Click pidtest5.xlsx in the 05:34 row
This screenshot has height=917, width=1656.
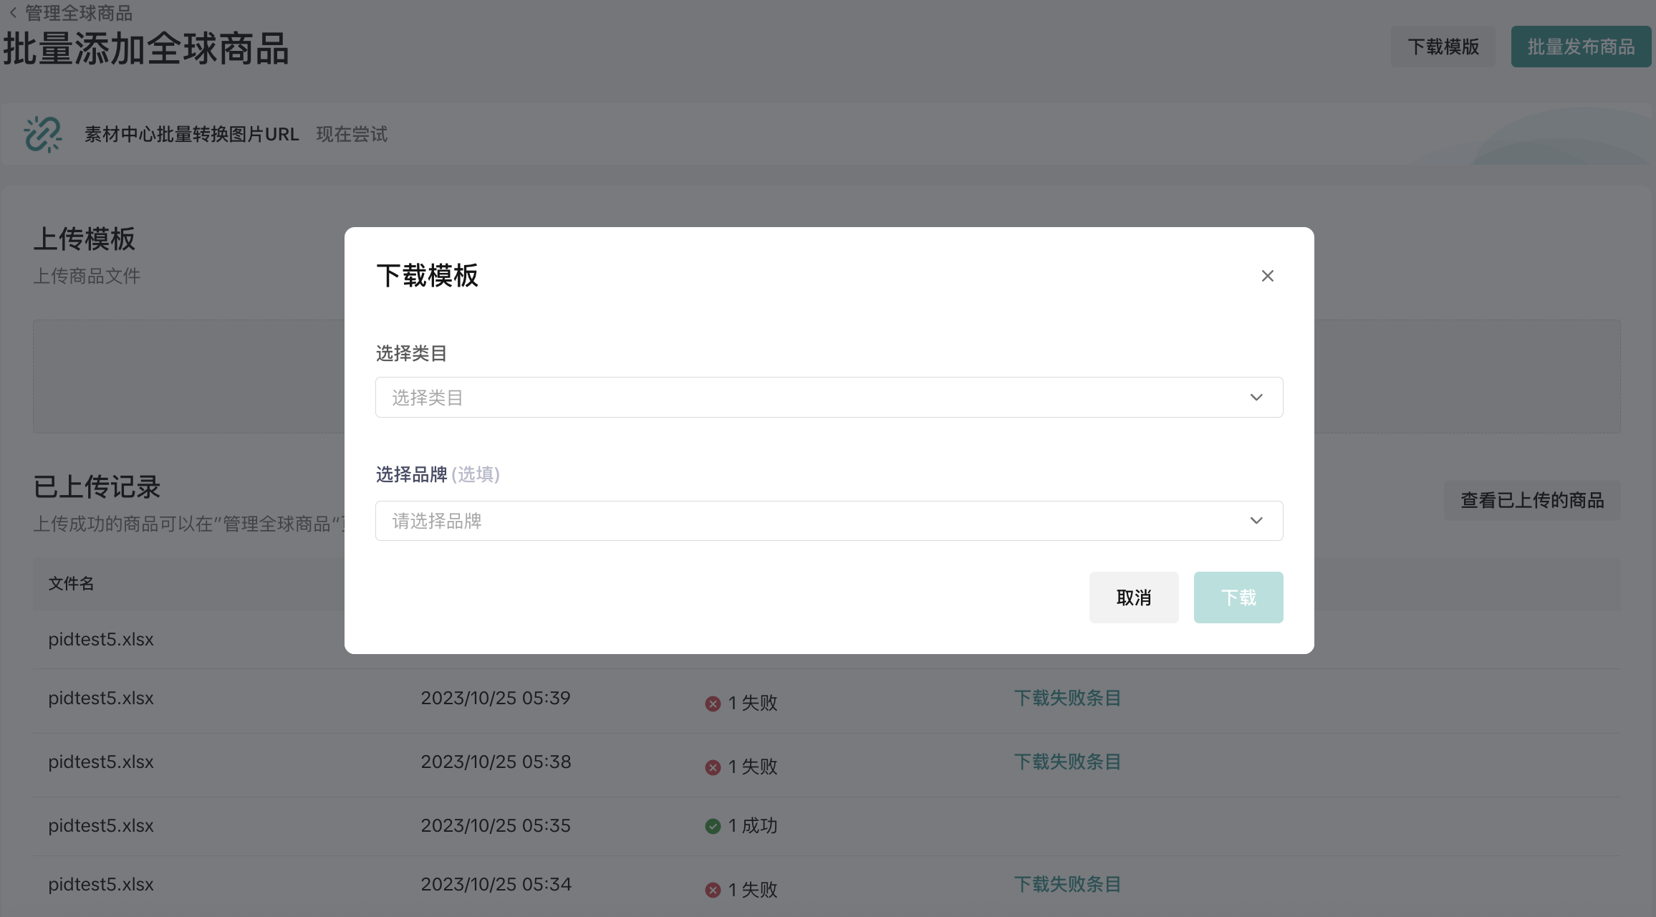pyautogui.click(x=101, y=884)
